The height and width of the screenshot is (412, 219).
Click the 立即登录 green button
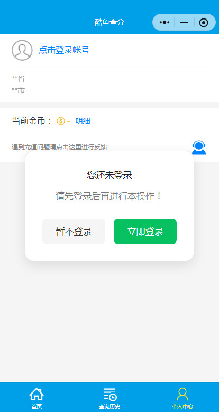tap(145, 231)
